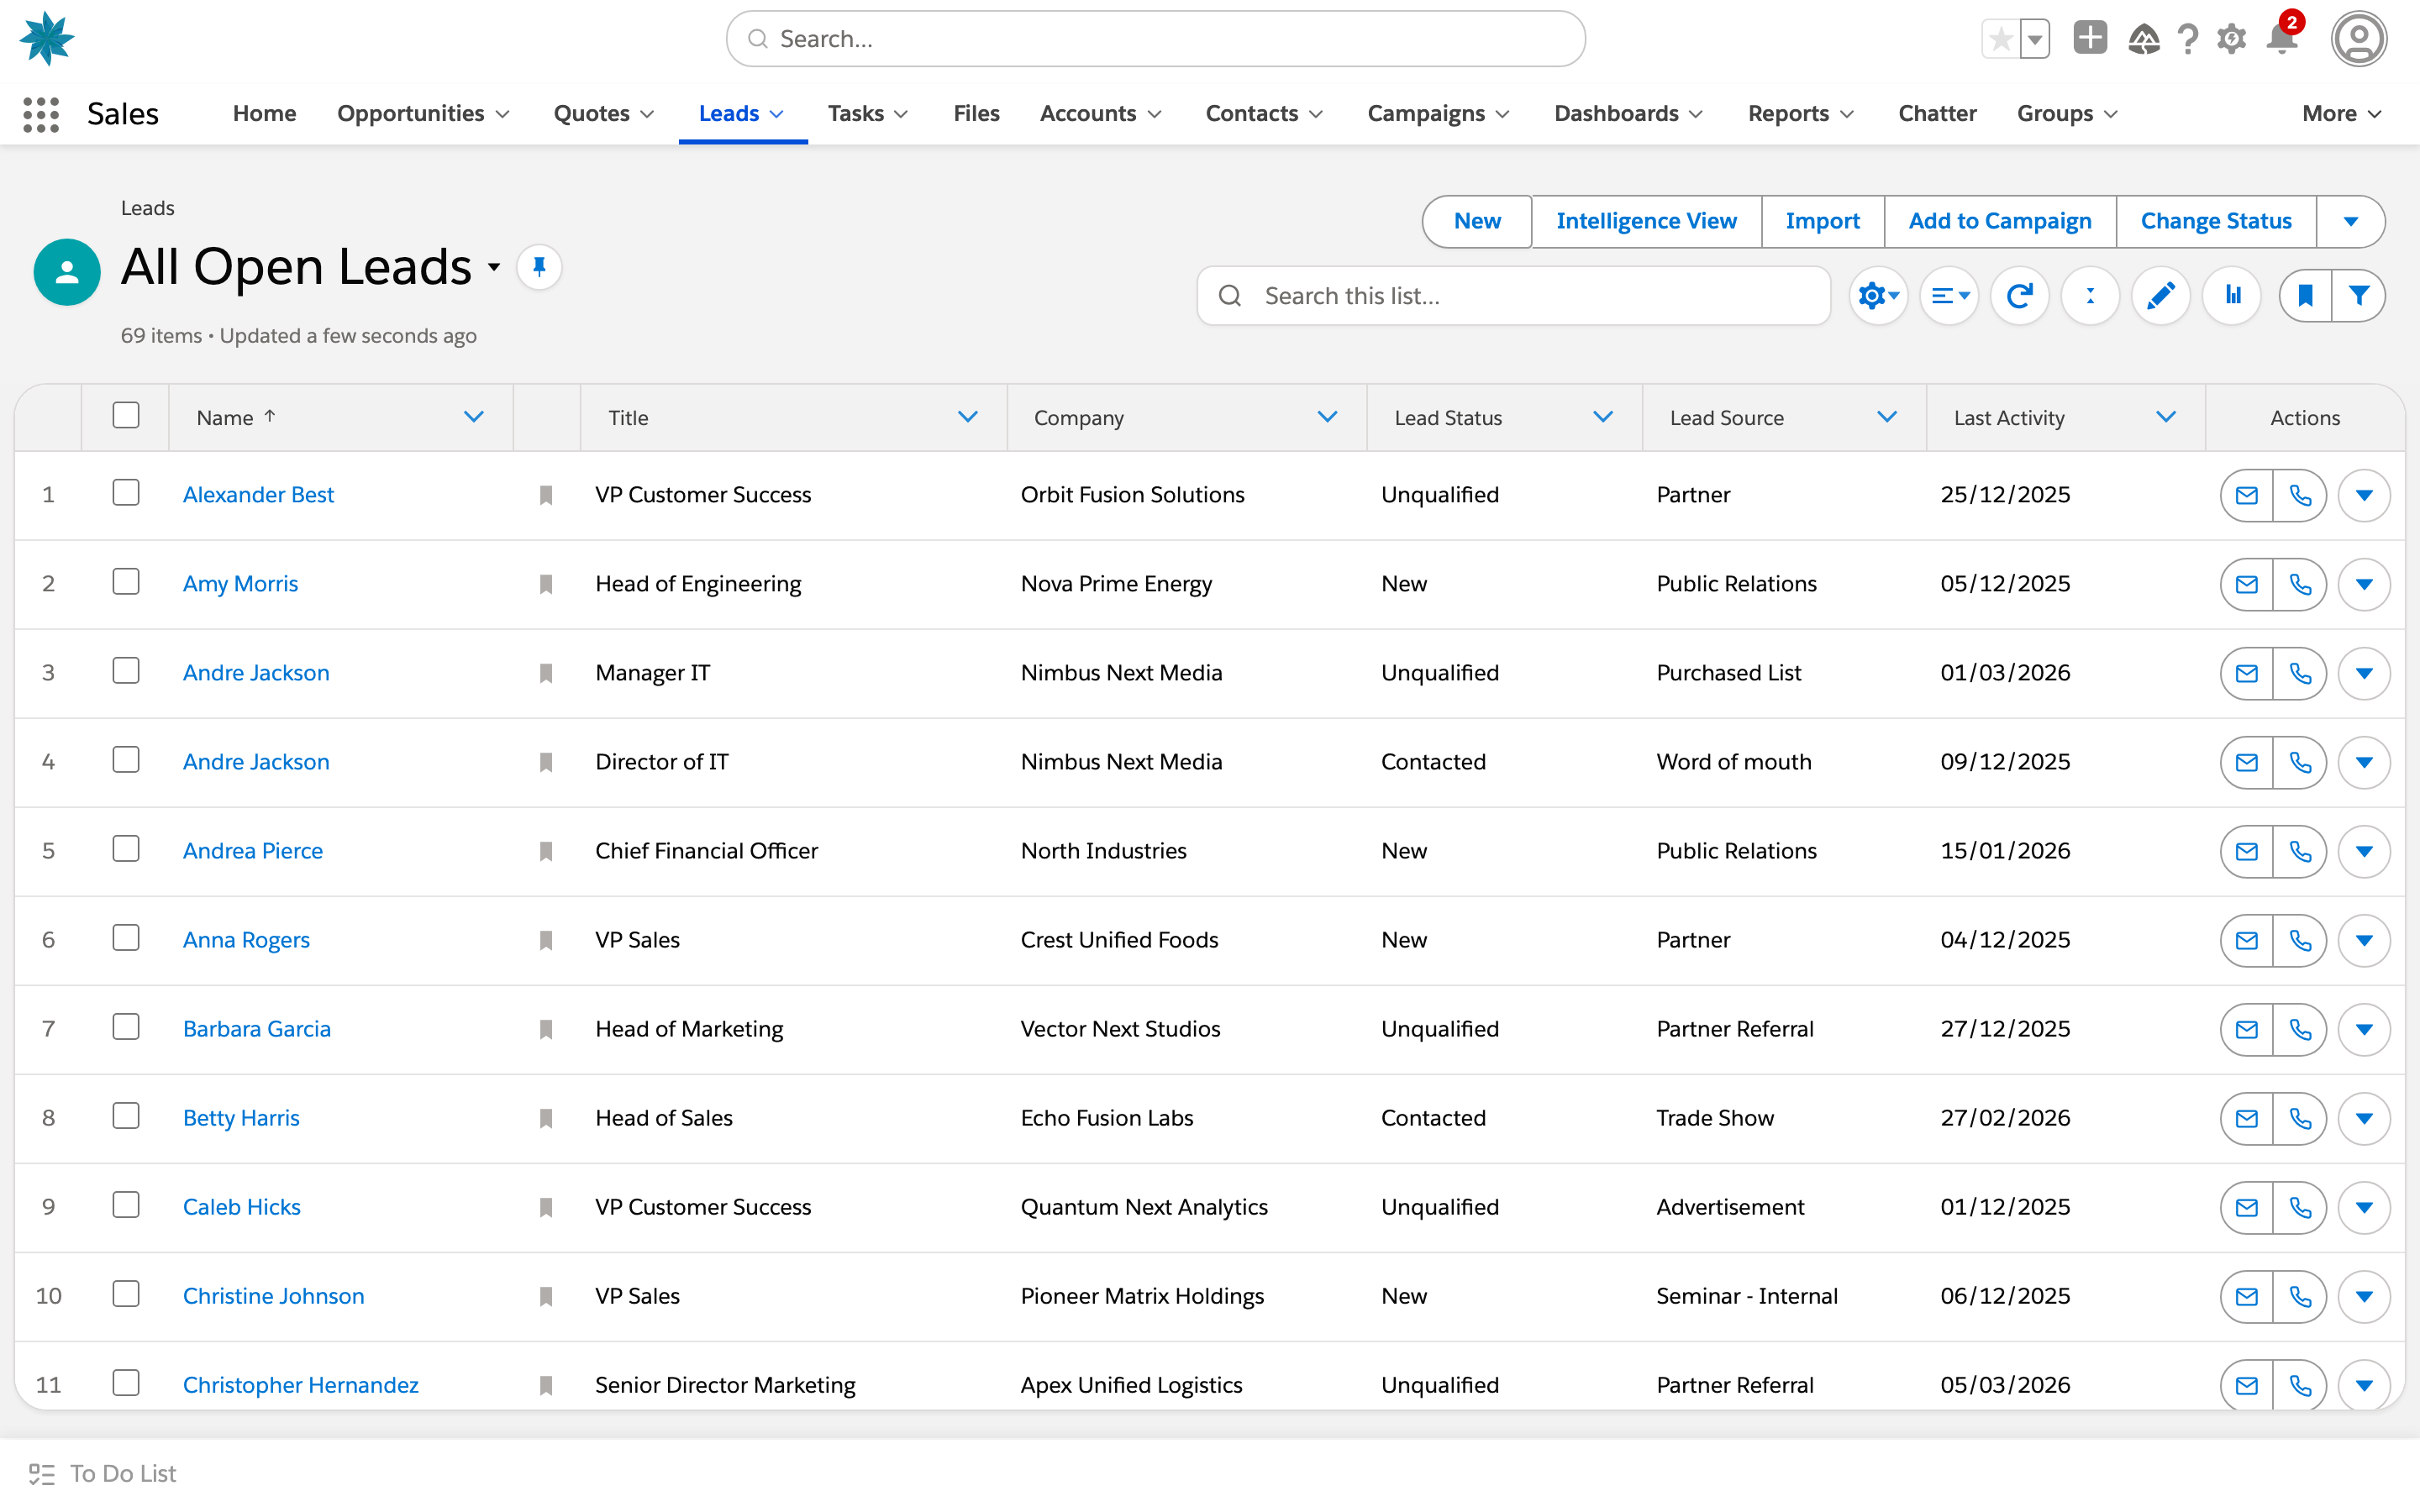Tick checkbox for Andre Jackson Manager IT

point(126,671)
